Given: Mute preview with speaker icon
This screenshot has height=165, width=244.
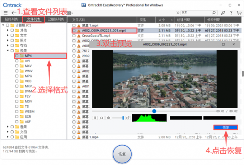Looking at the screenshot, I should 108,118.
